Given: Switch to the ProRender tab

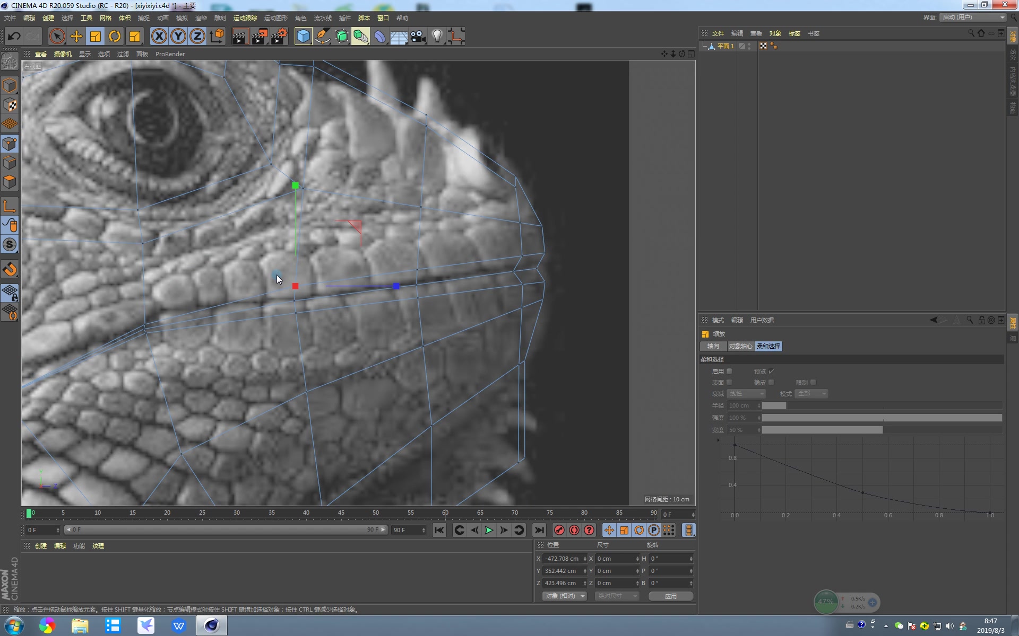Looking at the screenshot, I should (170, 54).
